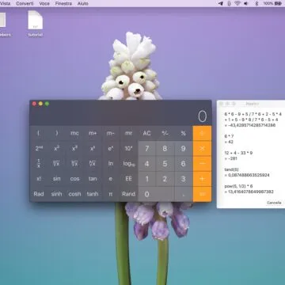Screen dimensions: 285x285
Task: Click the '6 * 7' line in tape
Action: (x=229, y=136)
